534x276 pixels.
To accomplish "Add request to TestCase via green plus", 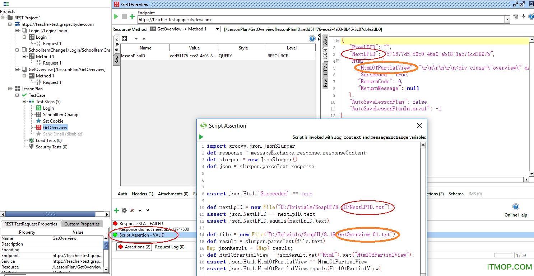I will 132,16.
